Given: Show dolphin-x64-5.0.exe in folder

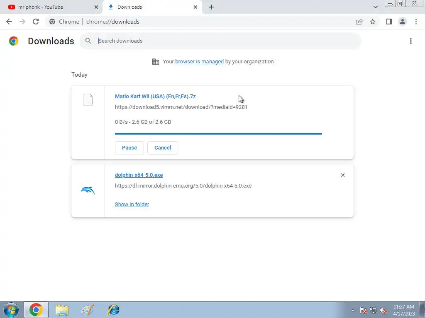Looking at the screenshot, I should [x=132, y=205].
